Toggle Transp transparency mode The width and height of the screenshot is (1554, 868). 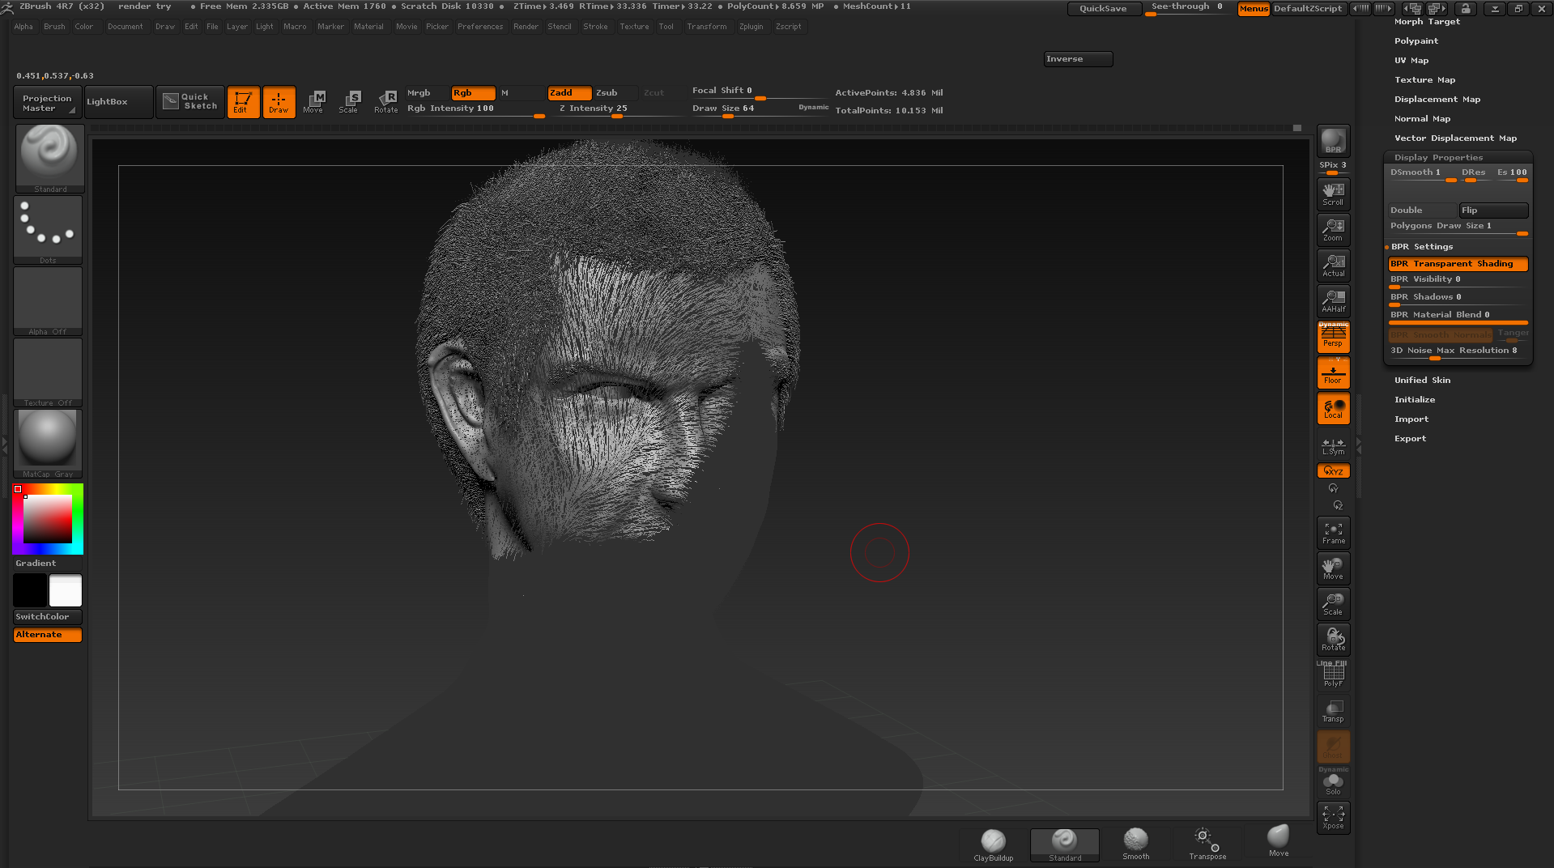click(1333, 711)
